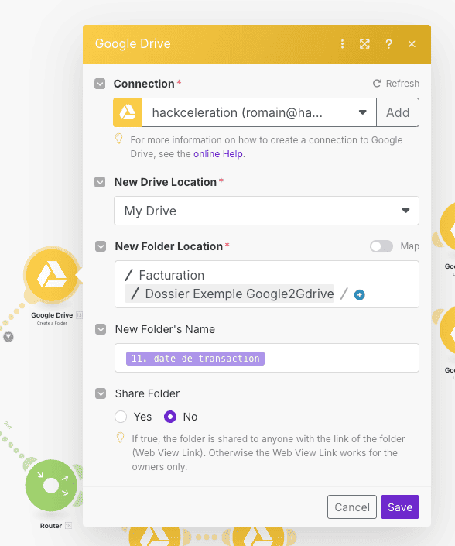This screenshot has width=455, height=546.
Task: Open help with the question mark icon
Action: click(x=388, y=44)
